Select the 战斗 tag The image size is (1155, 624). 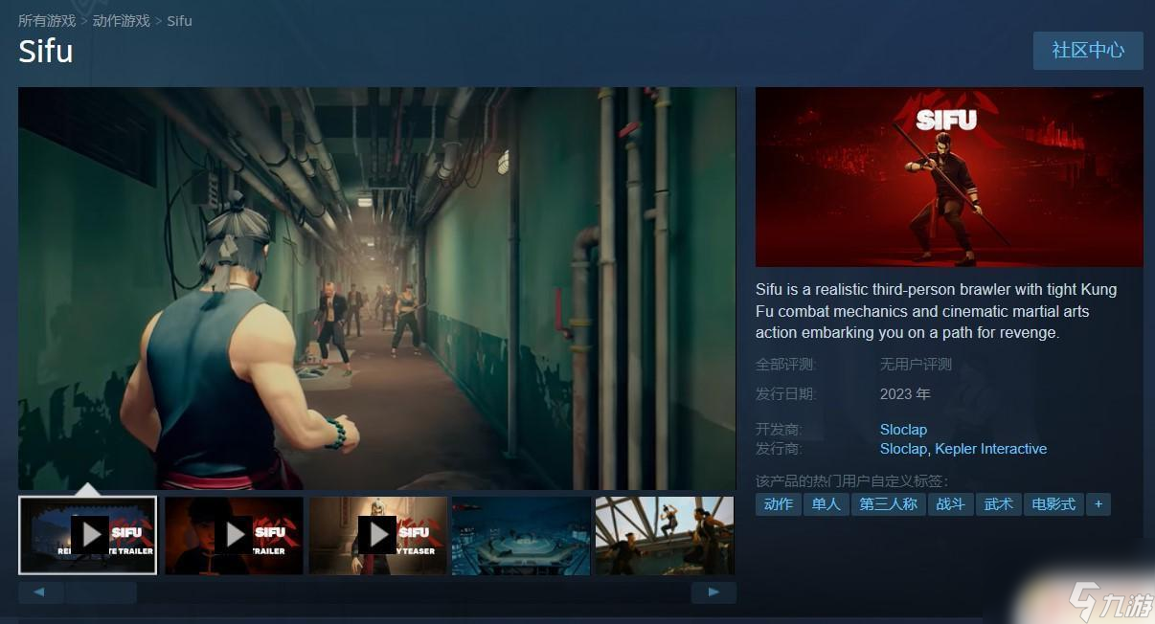pyautogui.click(x=950, y=504)
